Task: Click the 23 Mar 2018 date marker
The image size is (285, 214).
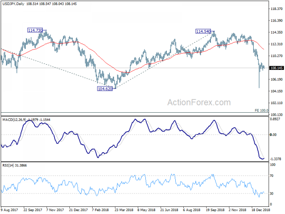Action: point(124,210)
